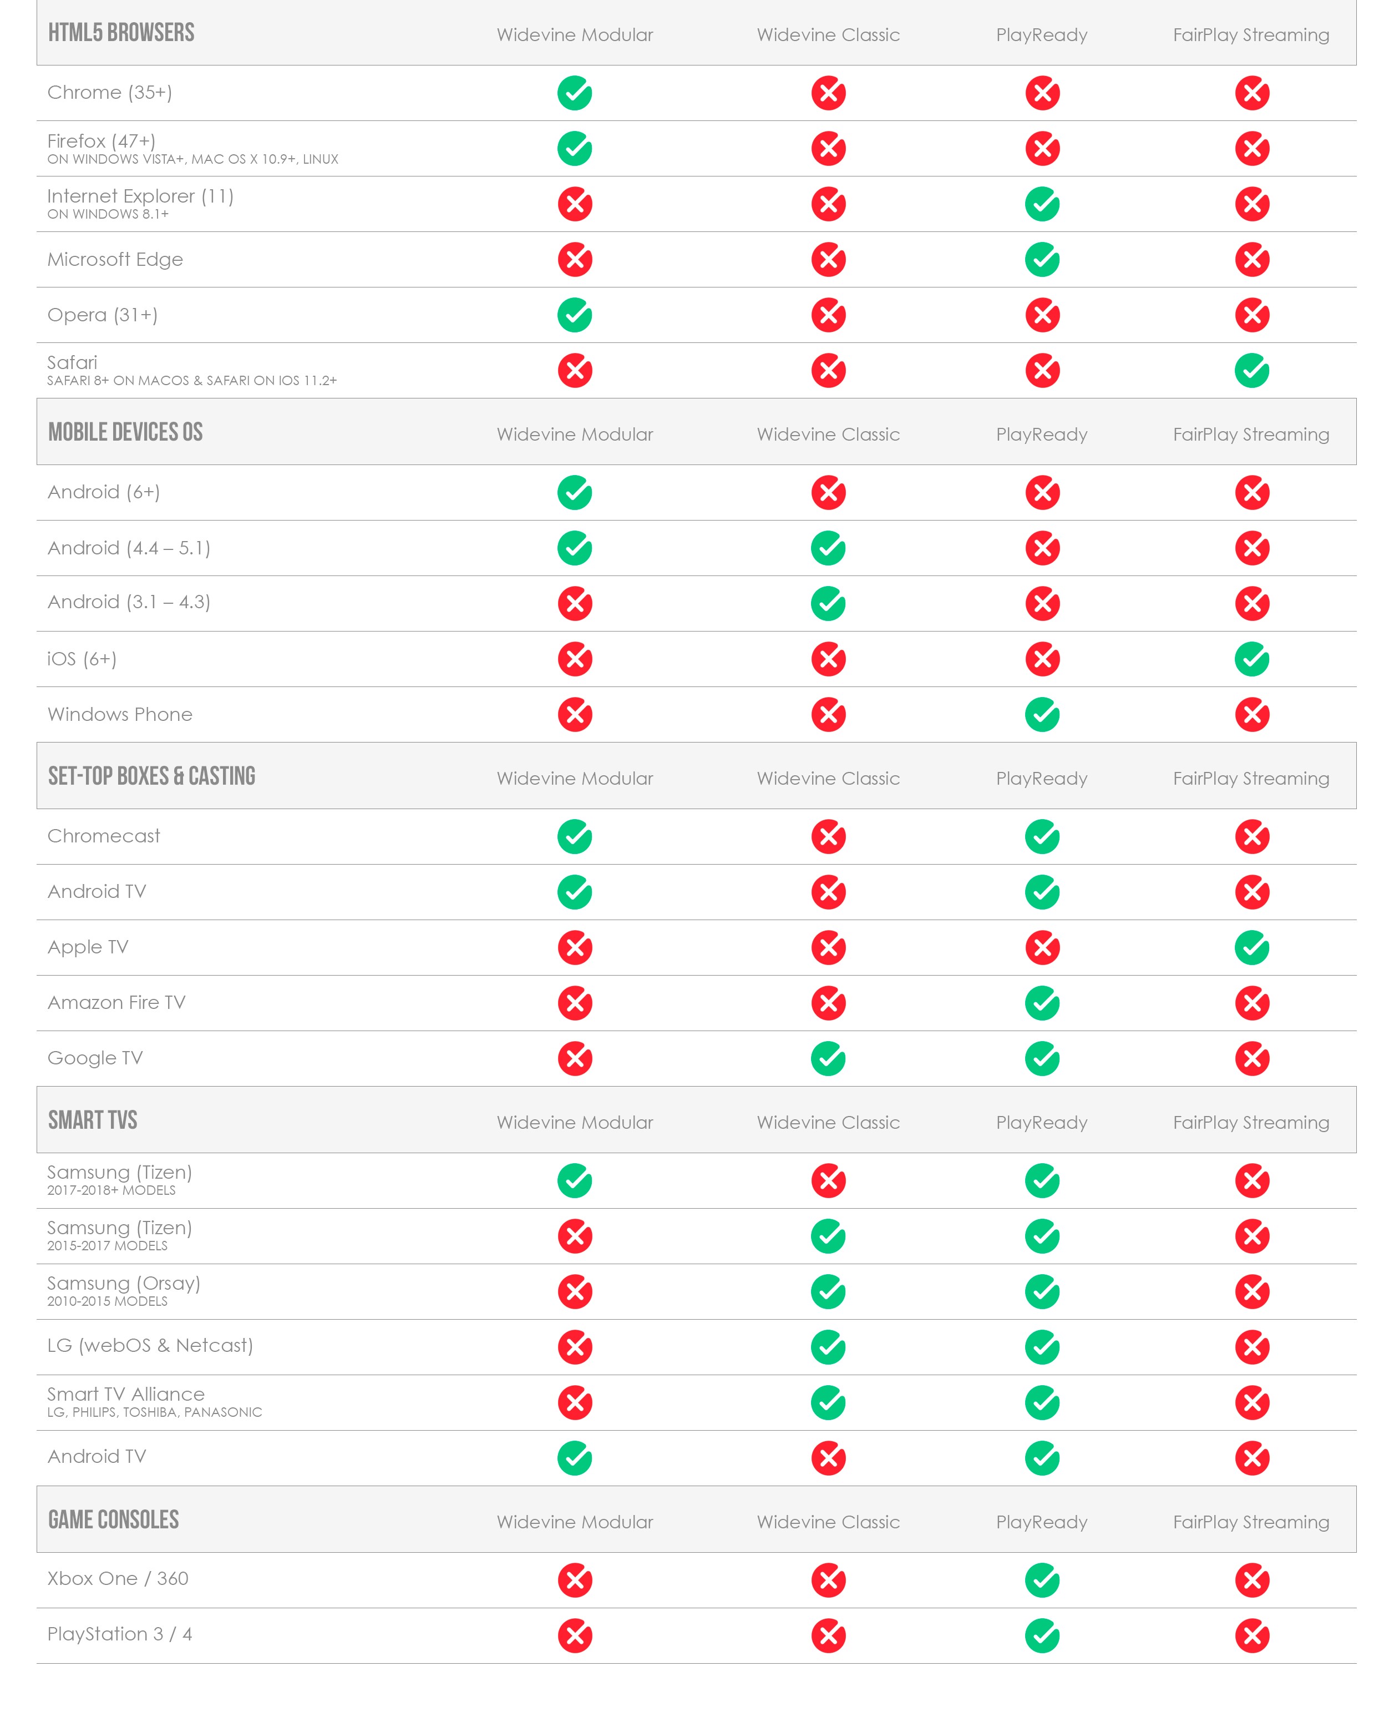The width and height of the screenshot is (1394, 1732).
Task: Click the GAME CONSOLES section heading
Action: pyautogui.click(x=113, y=1519)
